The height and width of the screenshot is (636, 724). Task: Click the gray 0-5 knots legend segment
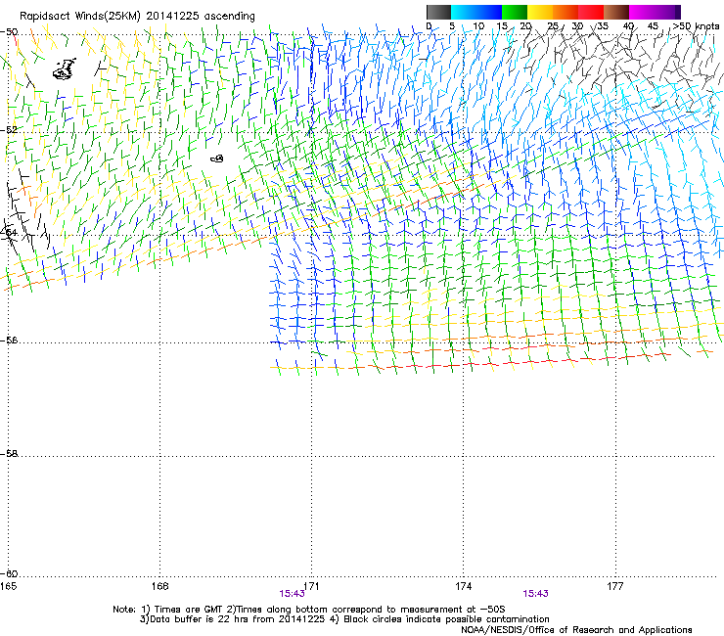[438, 12]
